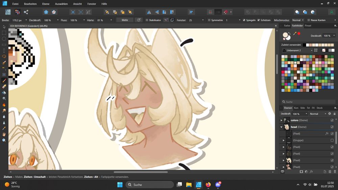Image resolution: width=338 pixels, height=190 pixels.
Task: Select the Paint Brush tool
Action: 4,80
